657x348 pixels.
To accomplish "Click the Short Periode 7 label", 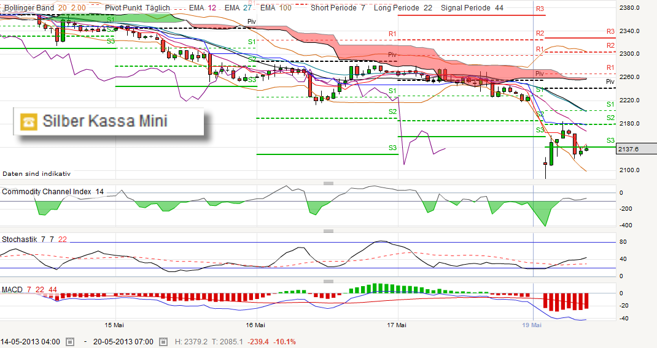I will tap(338, 8).
